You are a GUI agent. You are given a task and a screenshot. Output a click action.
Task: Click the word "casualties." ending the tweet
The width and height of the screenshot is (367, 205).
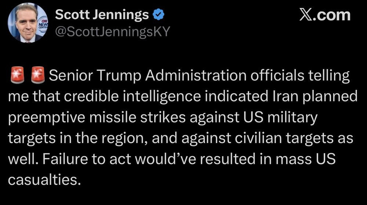(x=44, y=180)
